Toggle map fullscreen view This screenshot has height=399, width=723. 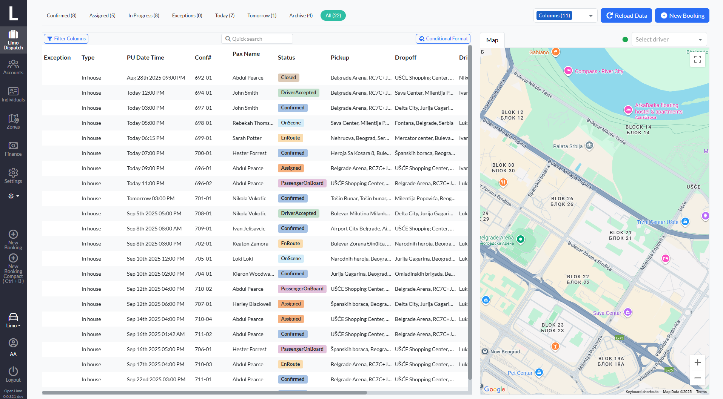(x=697, y=59)
